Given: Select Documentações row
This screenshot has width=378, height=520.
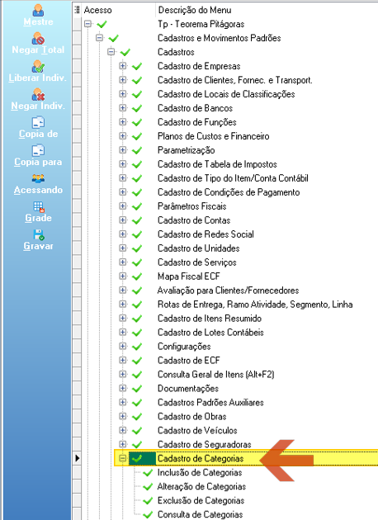Looking at the screenshot, I should click(188, 388).
